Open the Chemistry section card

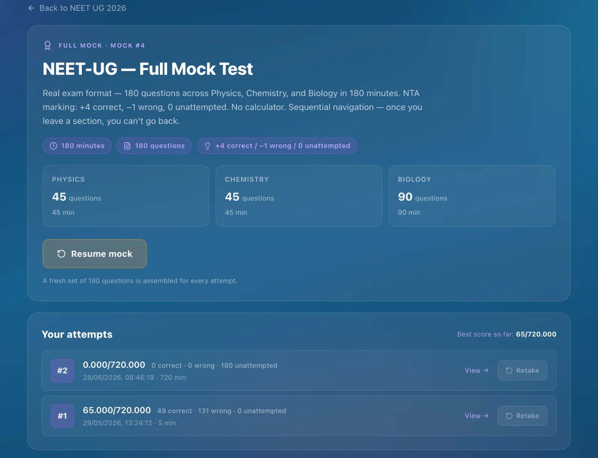click(299, 196)
